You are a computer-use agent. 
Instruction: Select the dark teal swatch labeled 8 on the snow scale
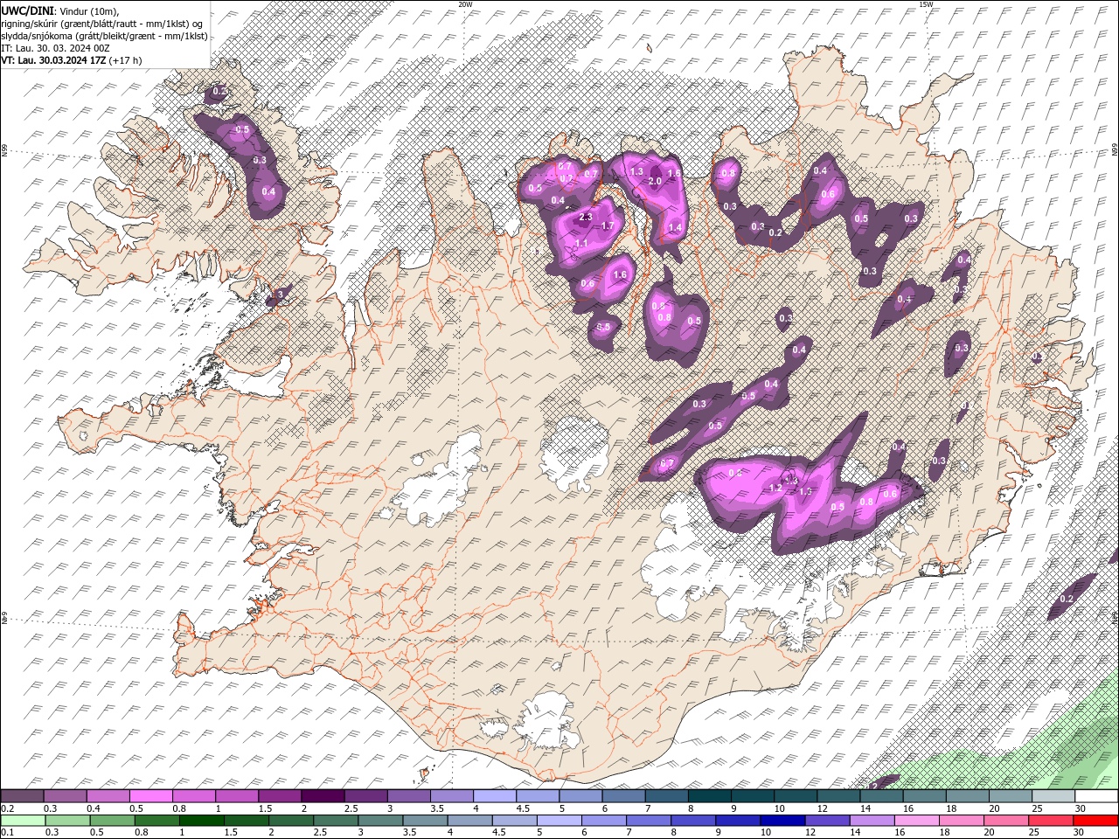tap(709, 796)
